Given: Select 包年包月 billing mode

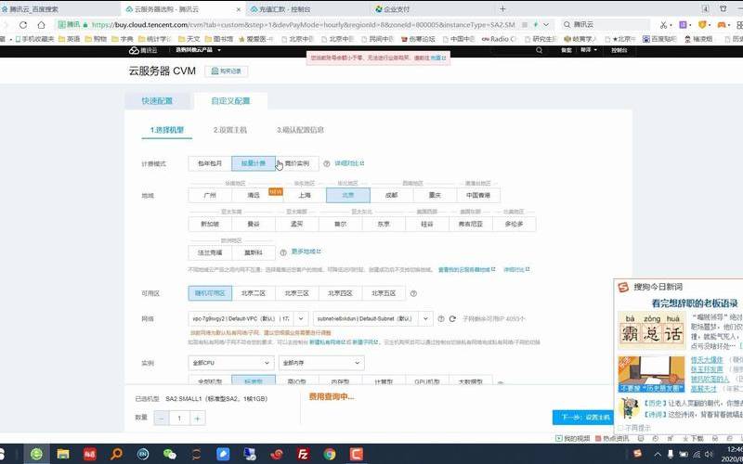Looking at the screenshot, I should [209, 163].
